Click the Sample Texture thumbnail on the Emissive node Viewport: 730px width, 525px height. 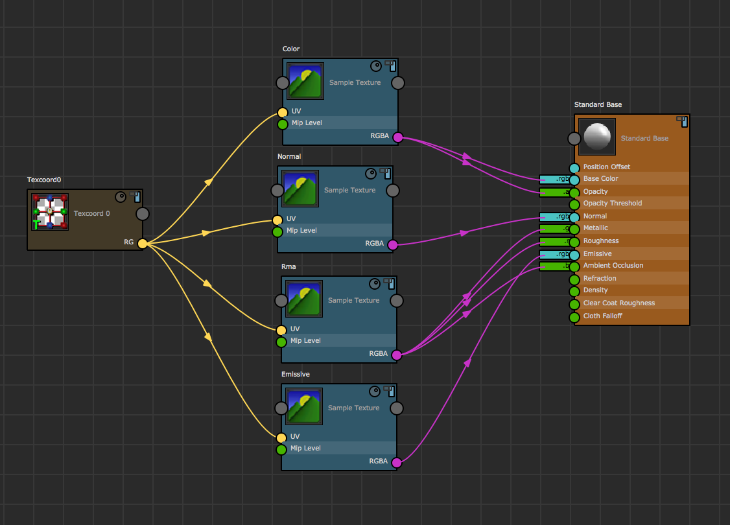click(x=304, y=406)
